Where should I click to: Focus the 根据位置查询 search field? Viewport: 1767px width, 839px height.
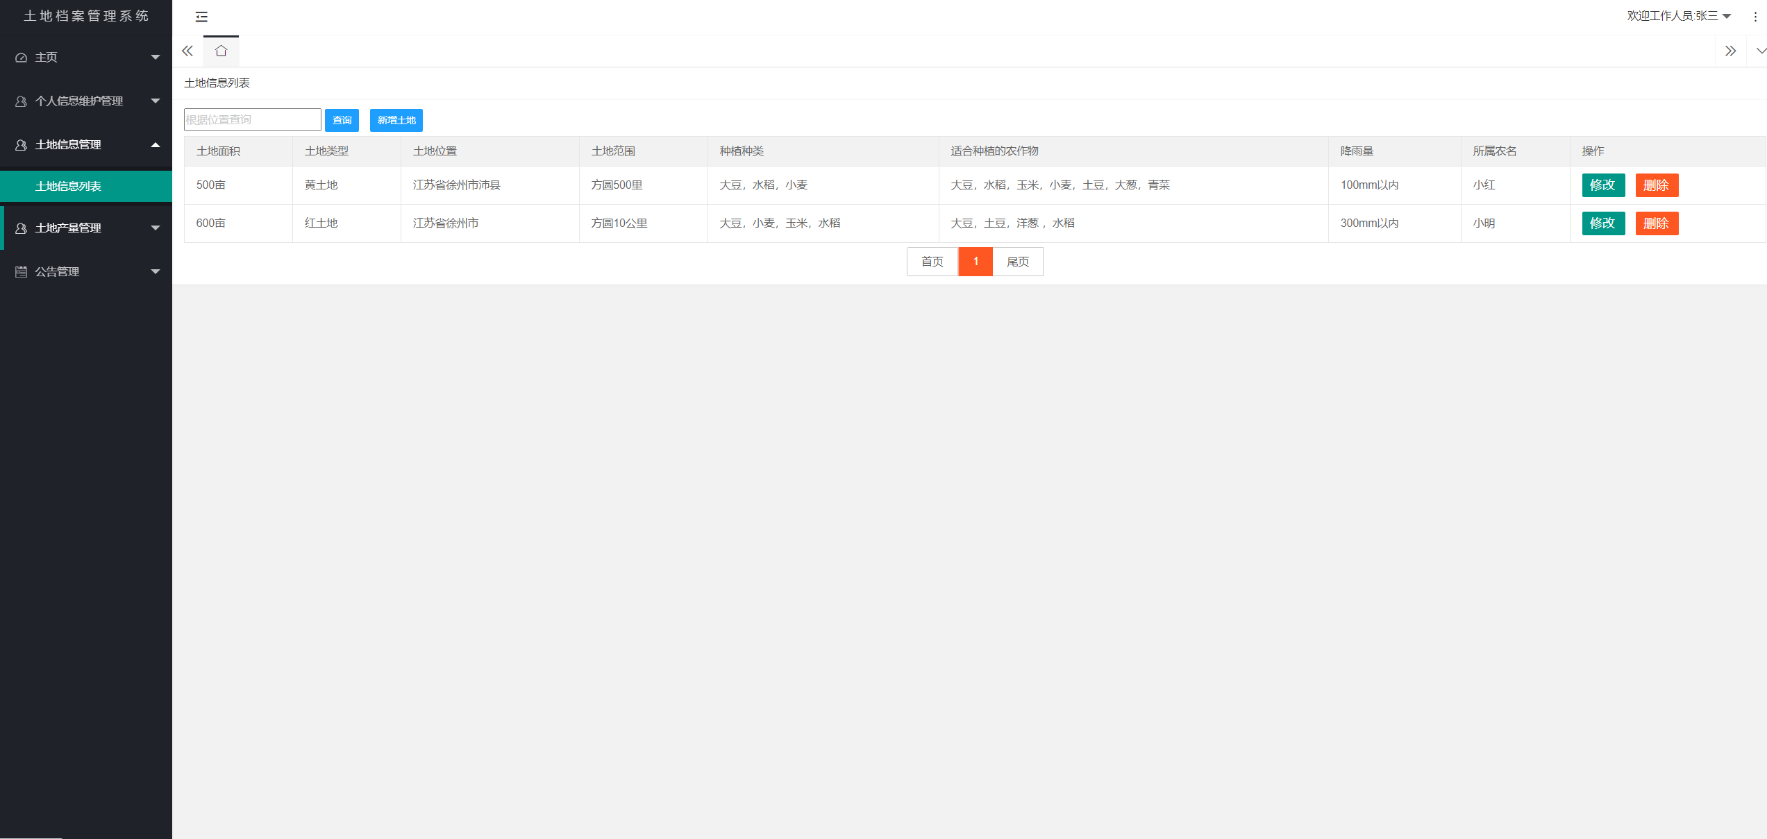pyautogui.click(x=252, y=120)
